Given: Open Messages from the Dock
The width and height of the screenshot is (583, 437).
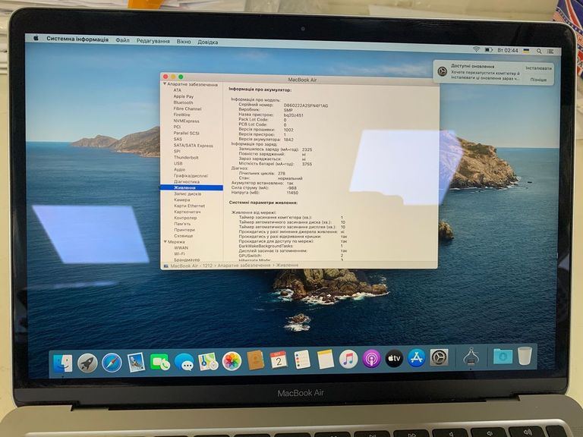Looking at the screenshot, I should (x=184, y=362).
